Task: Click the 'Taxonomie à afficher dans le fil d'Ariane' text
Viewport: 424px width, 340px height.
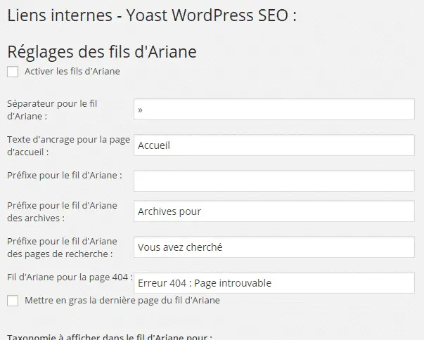Action: pyautogui.click(x=110, y=336)
